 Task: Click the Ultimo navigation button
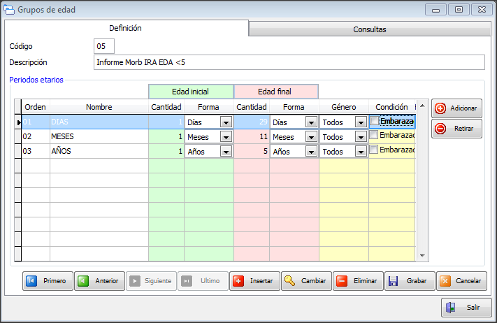coord(203,281)
